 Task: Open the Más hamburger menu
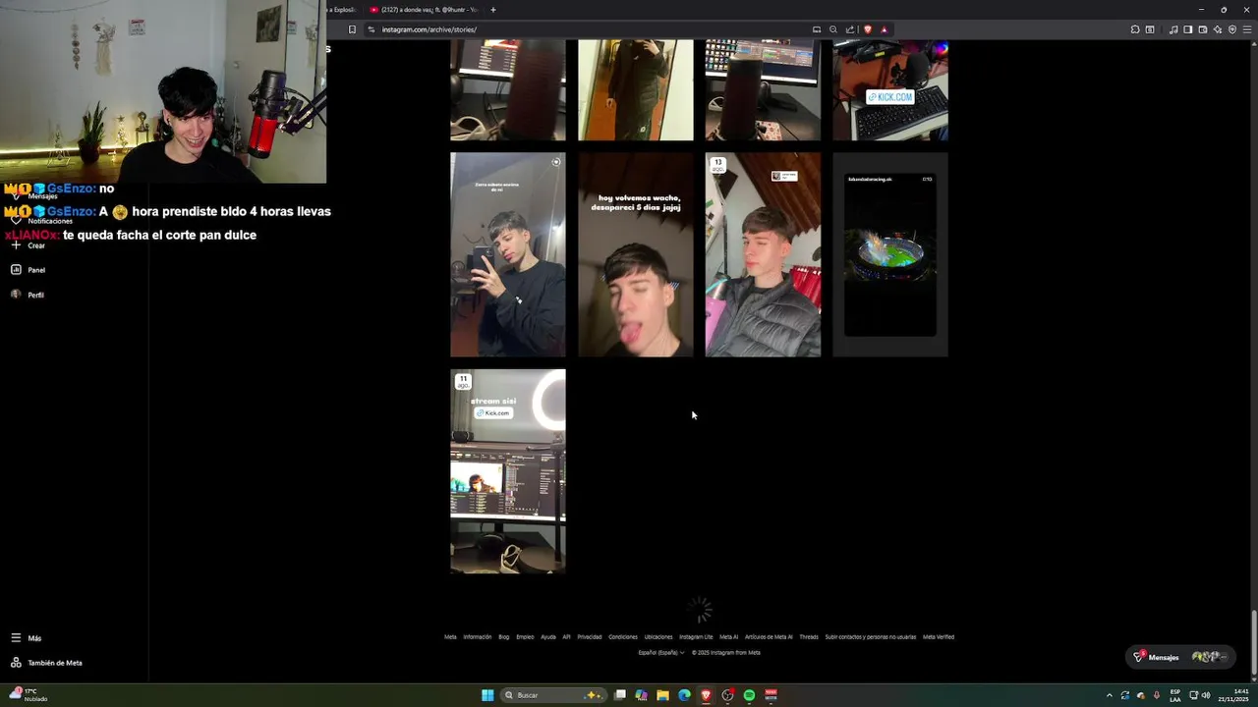(27, 638)
